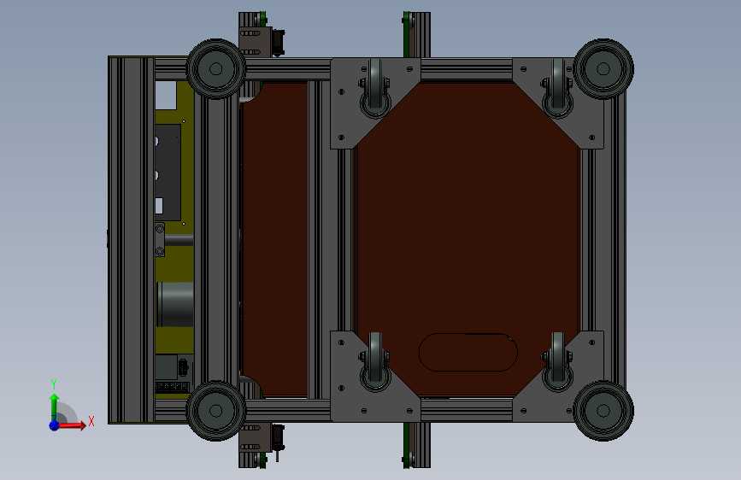Click the black electronics plate on yellow board
Viewport: 741px width, 480px height.
coord(168,173)
